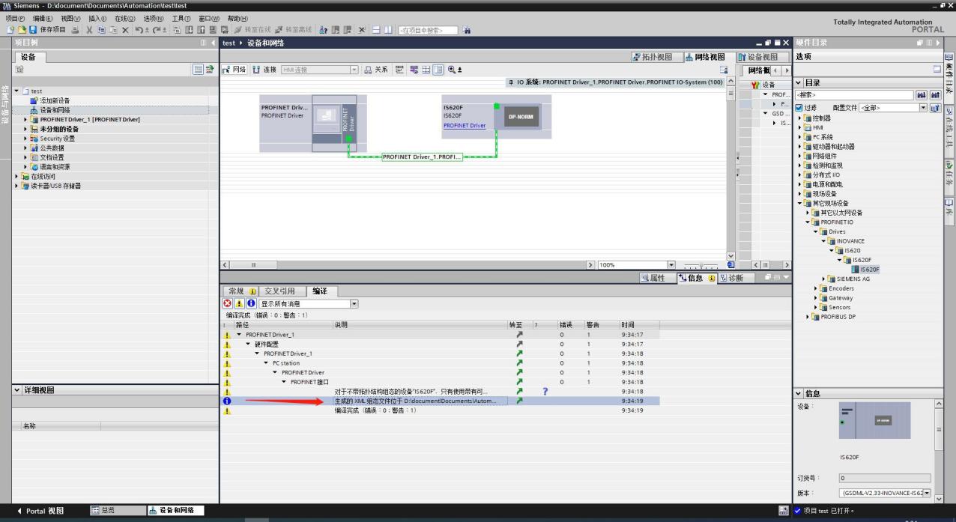Expand the 控制器 catalog folder
Screen dimensions: 956x522
point(800,118)
